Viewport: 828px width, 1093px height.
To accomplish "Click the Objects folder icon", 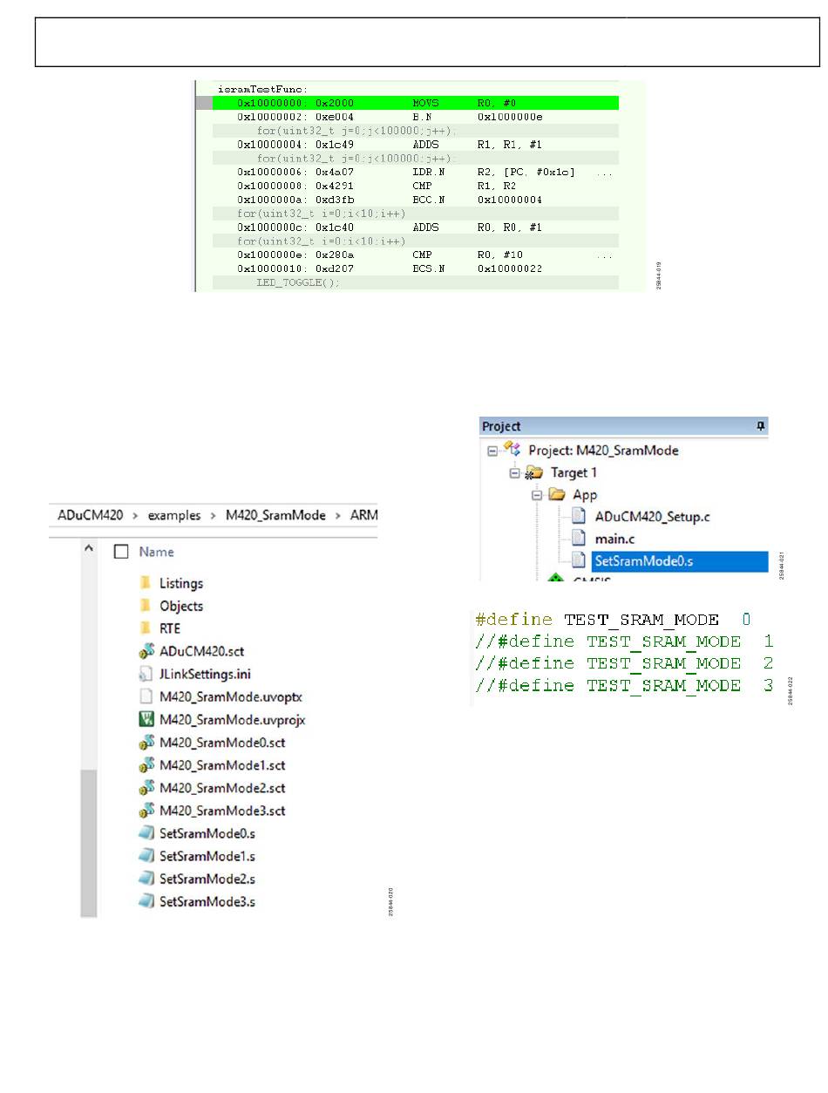I will tap(146, 606).
